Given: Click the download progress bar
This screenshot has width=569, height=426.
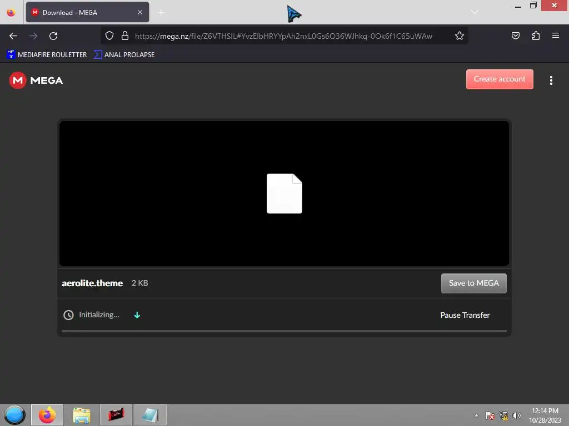Looking at the screenshot, I should 284,331.
